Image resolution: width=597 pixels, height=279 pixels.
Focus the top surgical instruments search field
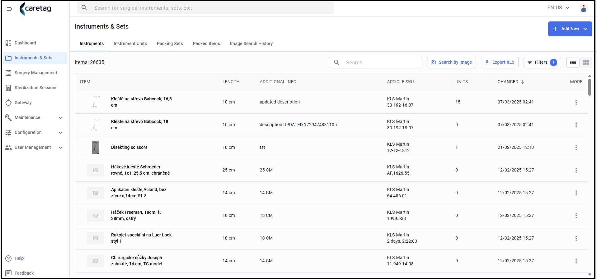[205, 8]
